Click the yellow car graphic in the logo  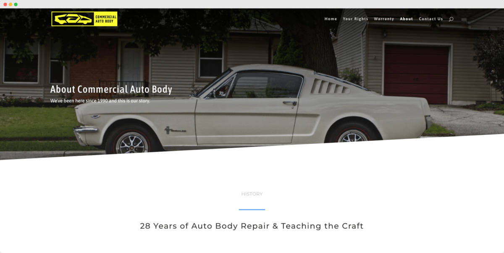(x=73, y=19)
